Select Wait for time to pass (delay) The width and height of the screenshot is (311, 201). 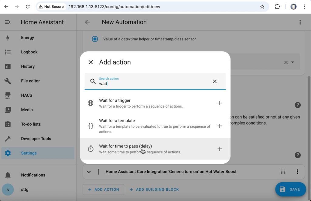click(155, 149)
